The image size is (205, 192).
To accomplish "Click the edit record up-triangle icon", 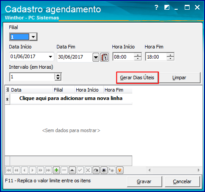I will pyautogui.click(x=72, y=170).
